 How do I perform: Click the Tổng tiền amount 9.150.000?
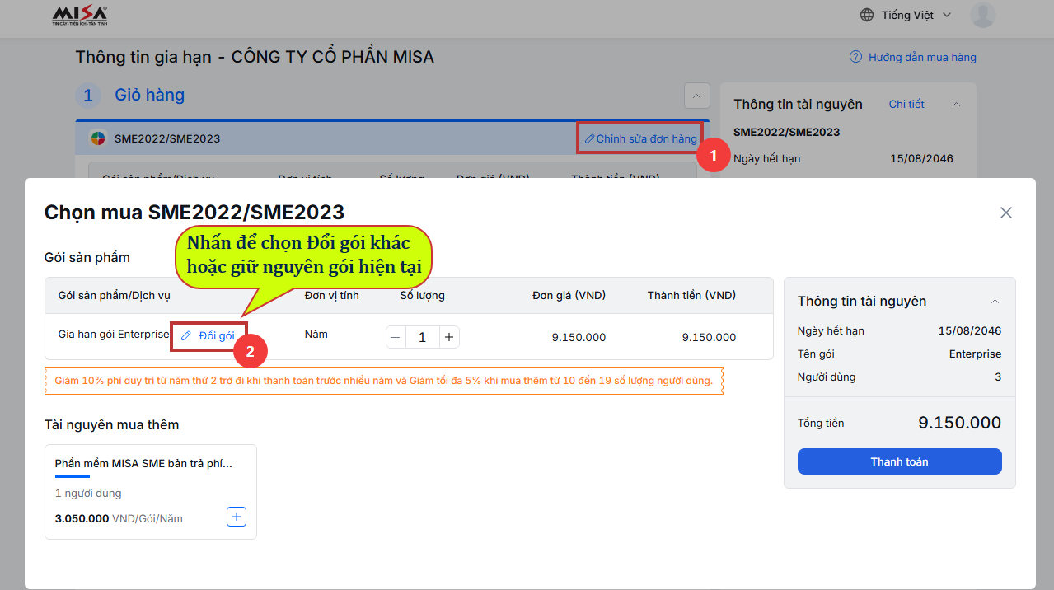pos(960,423)
